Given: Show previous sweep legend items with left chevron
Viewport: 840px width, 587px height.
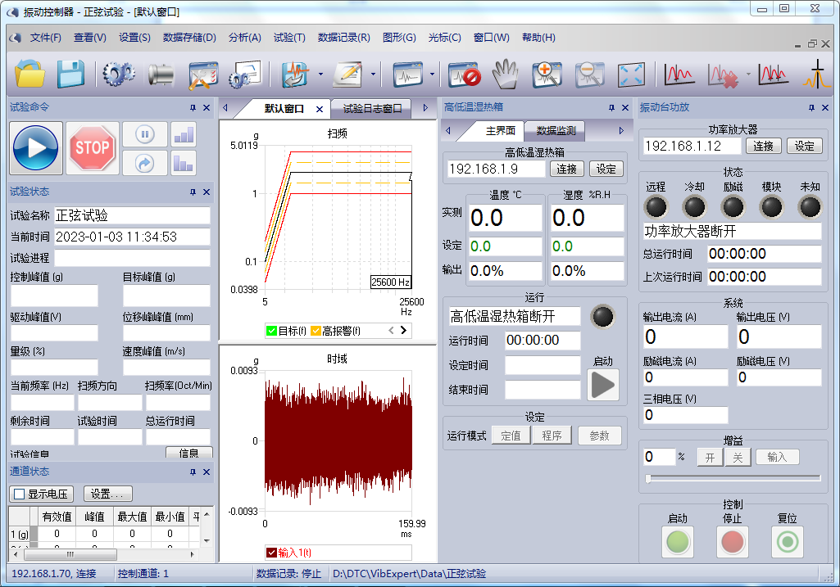Looking at the screenshot, I should [x=391, y=330].
